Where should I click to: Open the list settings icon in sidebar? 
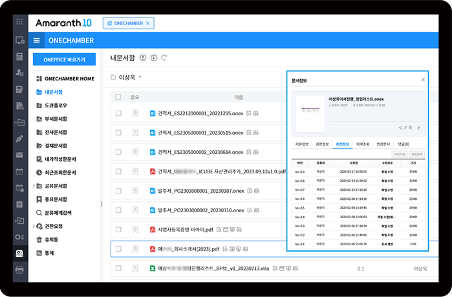19,237
